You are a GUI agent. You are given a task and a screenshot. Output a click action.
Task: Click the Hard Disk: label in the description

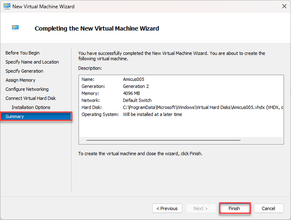(91, 107)
